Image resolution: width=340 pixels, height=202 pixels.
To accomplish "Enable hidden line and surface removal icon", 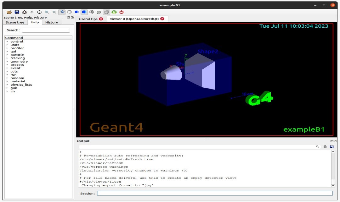I will click(76, 12).
